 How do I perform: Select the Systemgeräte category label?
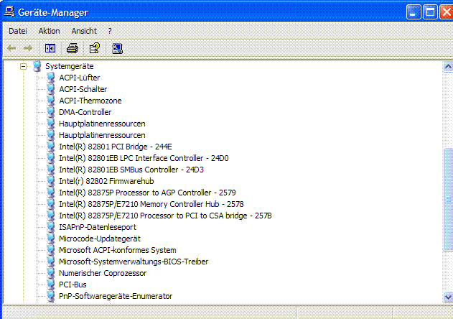pos(70,66)
